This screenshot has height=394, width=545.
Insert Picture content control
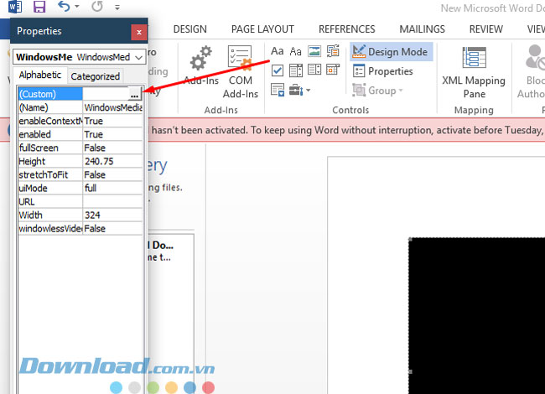pyautogui.click(x=314, y=51)
